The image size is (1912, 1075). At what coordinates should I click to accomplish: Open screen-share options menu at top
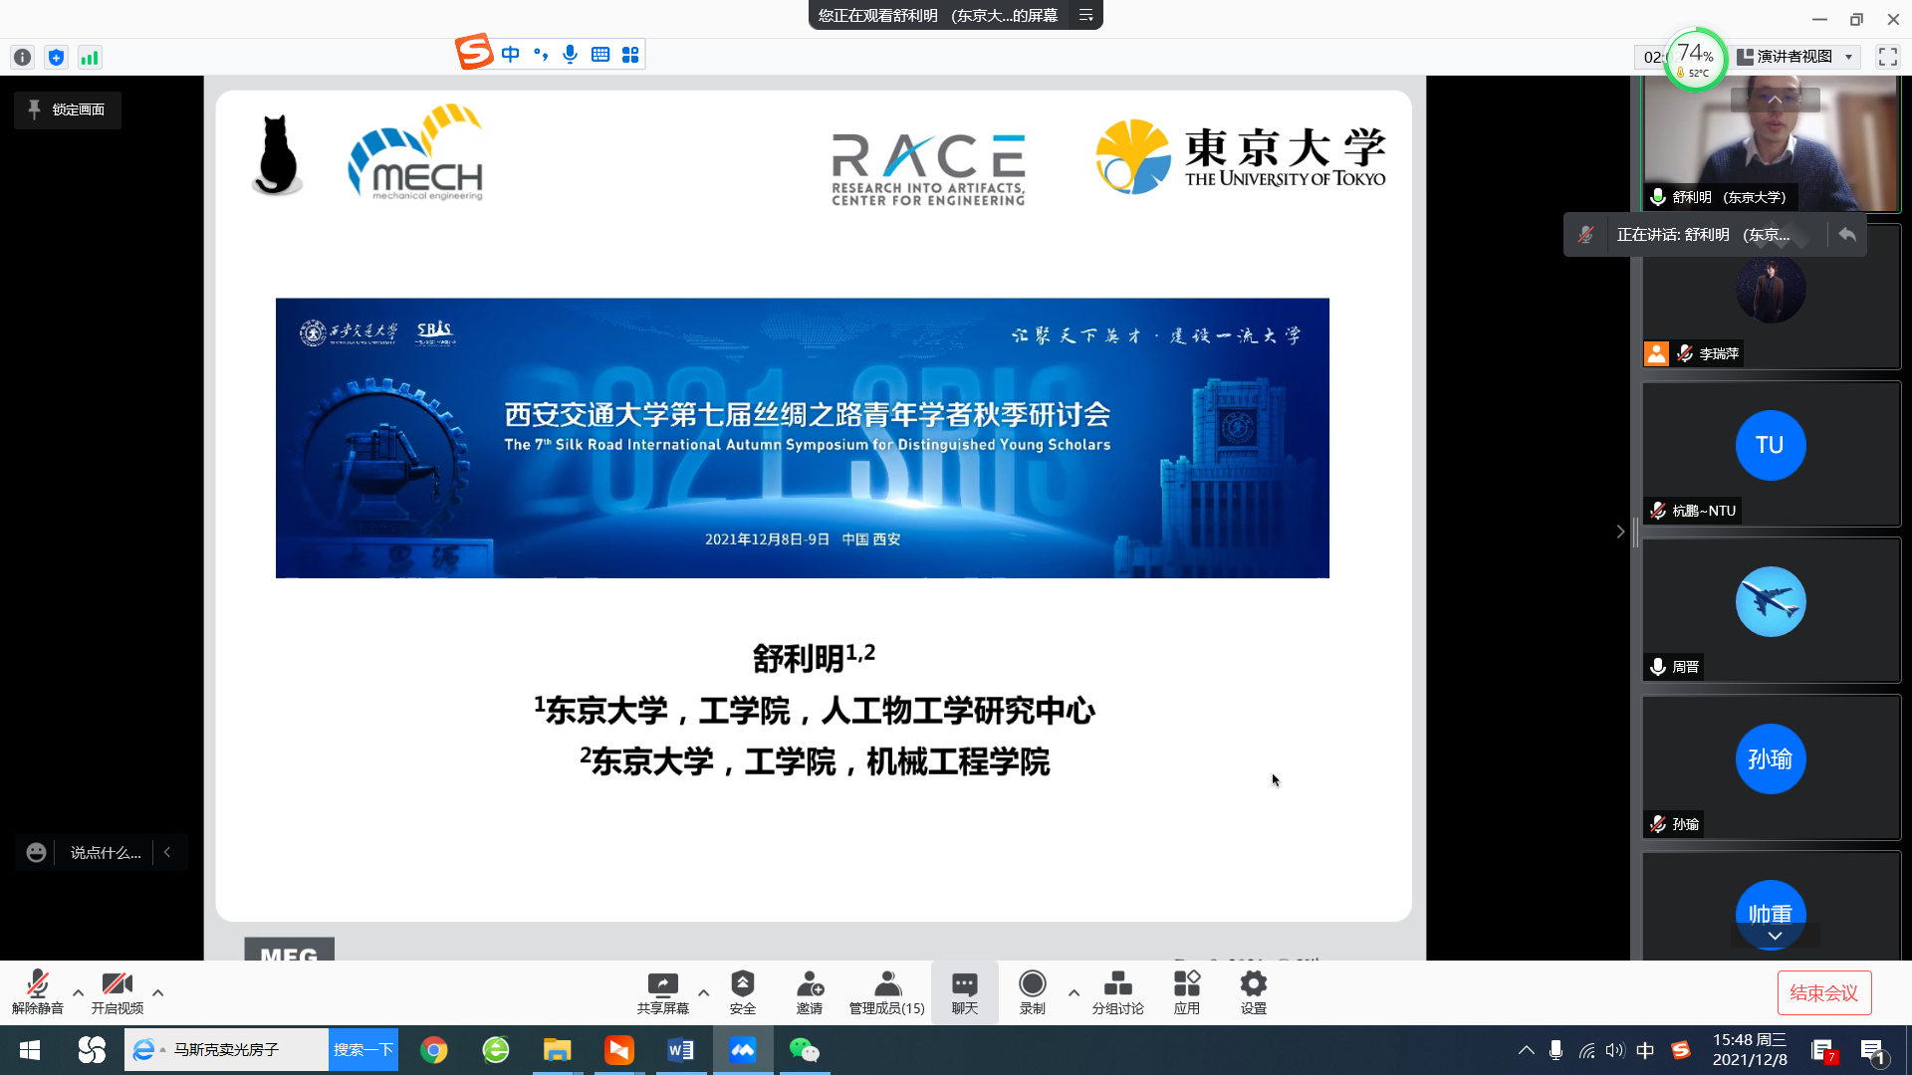(1086, 15)
